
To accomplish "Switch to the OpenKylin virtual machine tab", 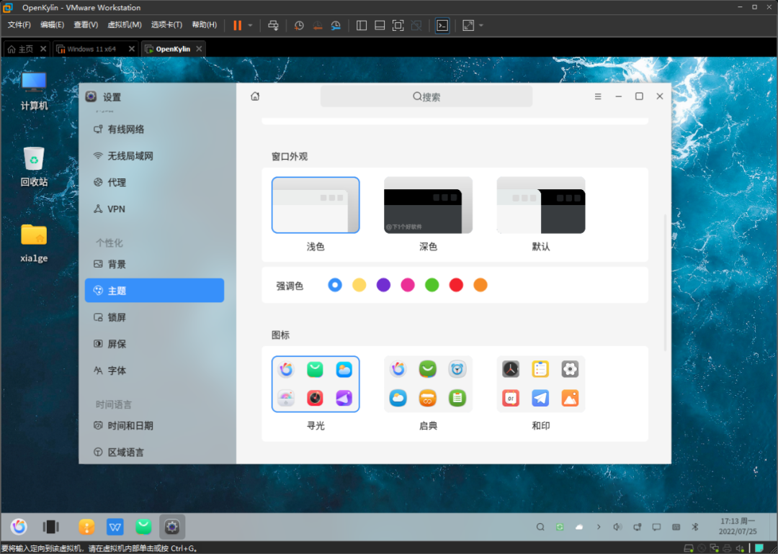I will click(173, 48).
